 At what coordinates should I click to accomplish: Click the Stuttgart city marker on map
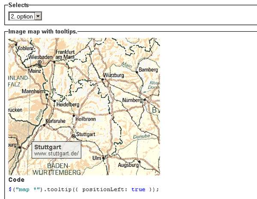pos(73,136)
